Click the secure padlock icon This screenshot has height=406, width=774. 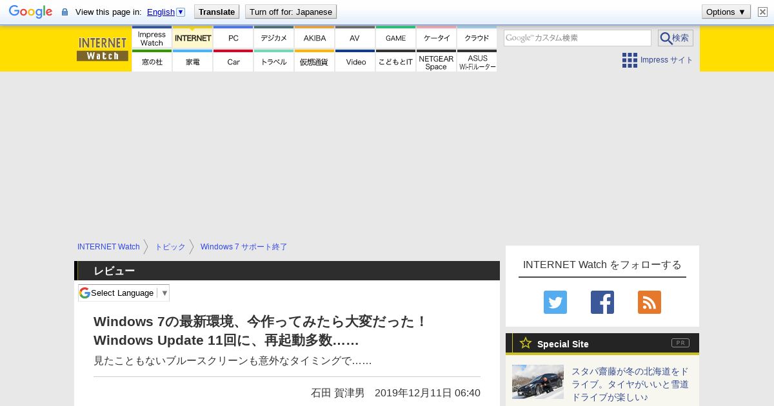pos(64,12)
